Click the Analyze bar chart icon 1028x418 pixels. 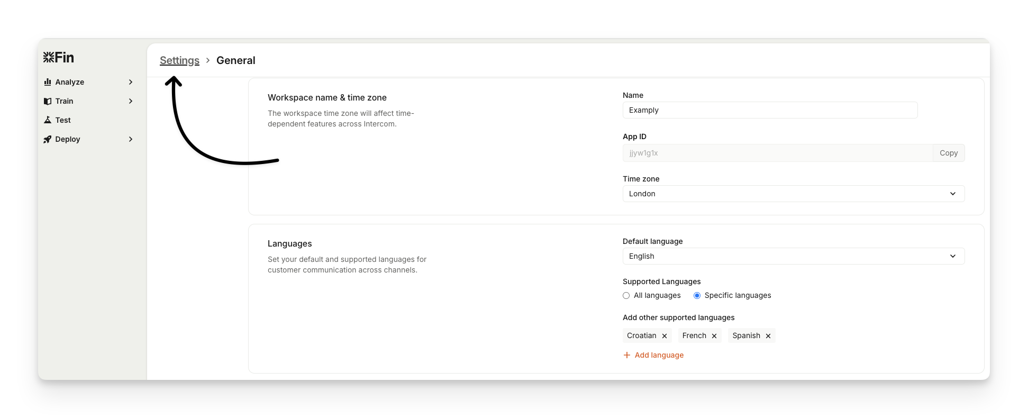point(48,82)
